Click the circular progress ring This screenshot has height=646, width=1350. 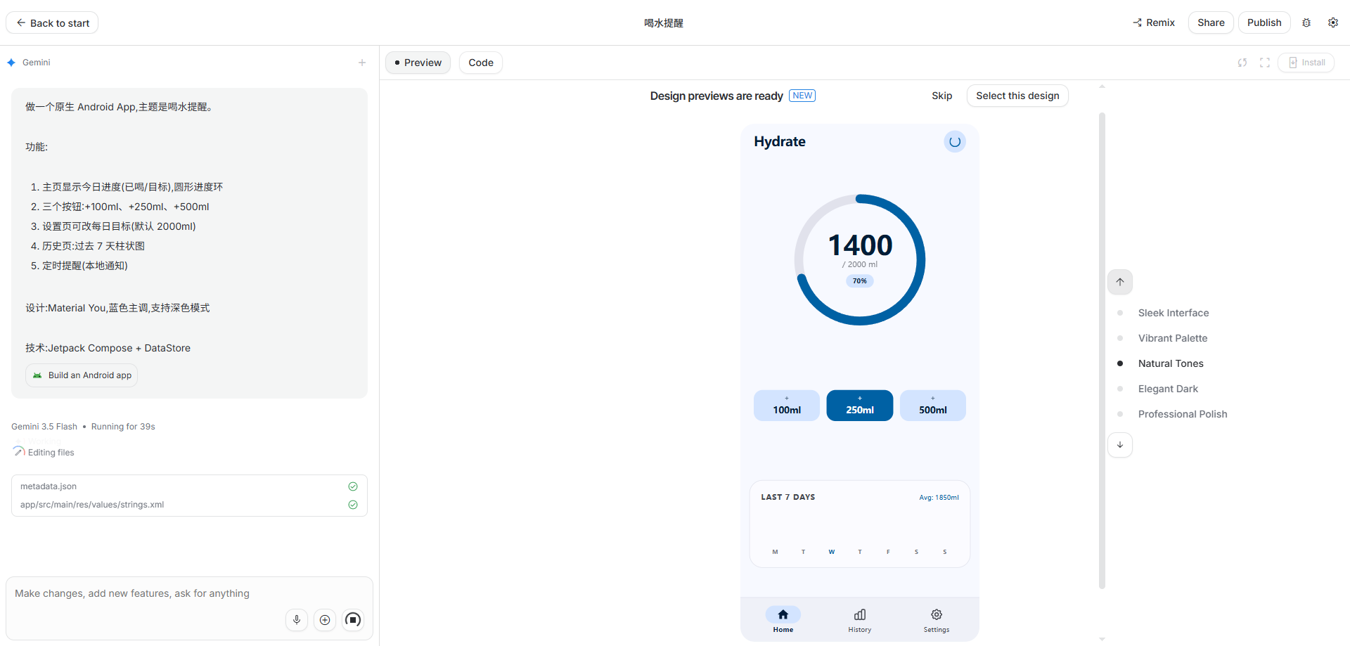(860, 260)
